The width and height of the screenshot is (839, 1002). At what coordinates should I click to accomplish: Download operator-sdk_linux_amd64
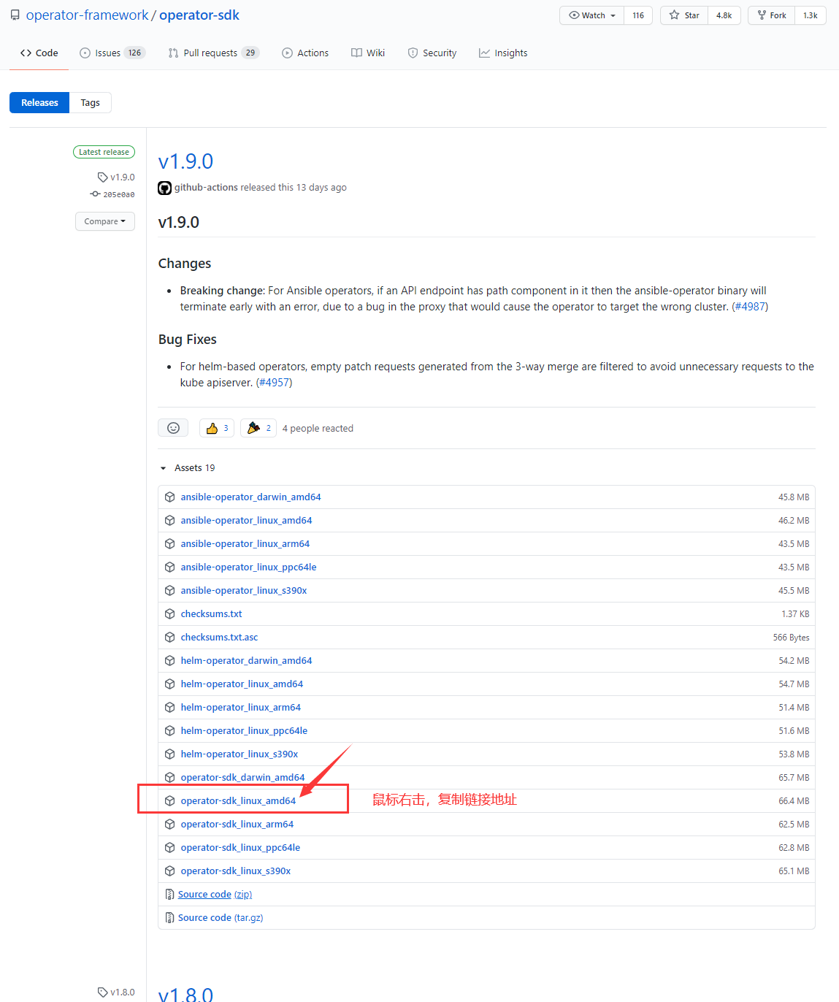pyautogui.click(x=238, y=800)
